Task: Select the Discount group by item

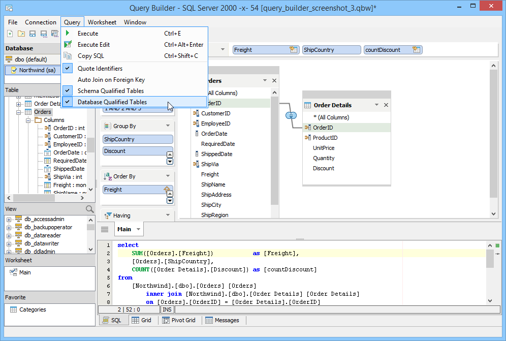Action: [x=138, y=151]
